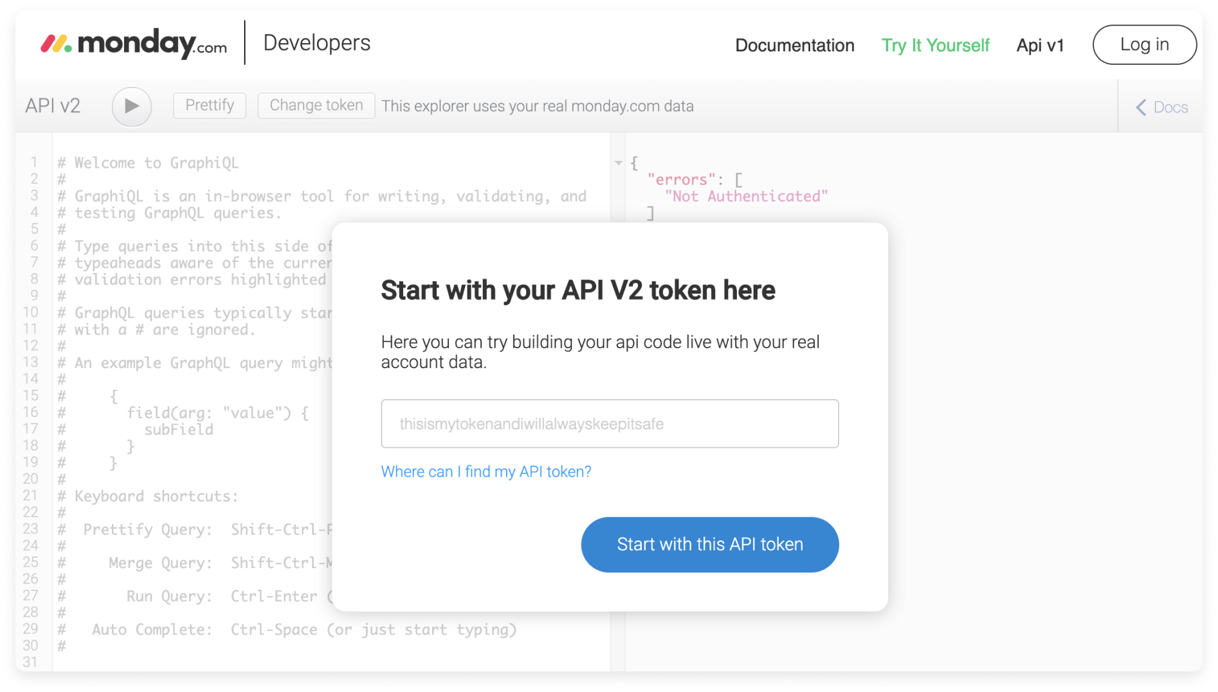This screenshot has width=1218, height=692.
Task: Run the query with the play button
Action: click(131, 106)
